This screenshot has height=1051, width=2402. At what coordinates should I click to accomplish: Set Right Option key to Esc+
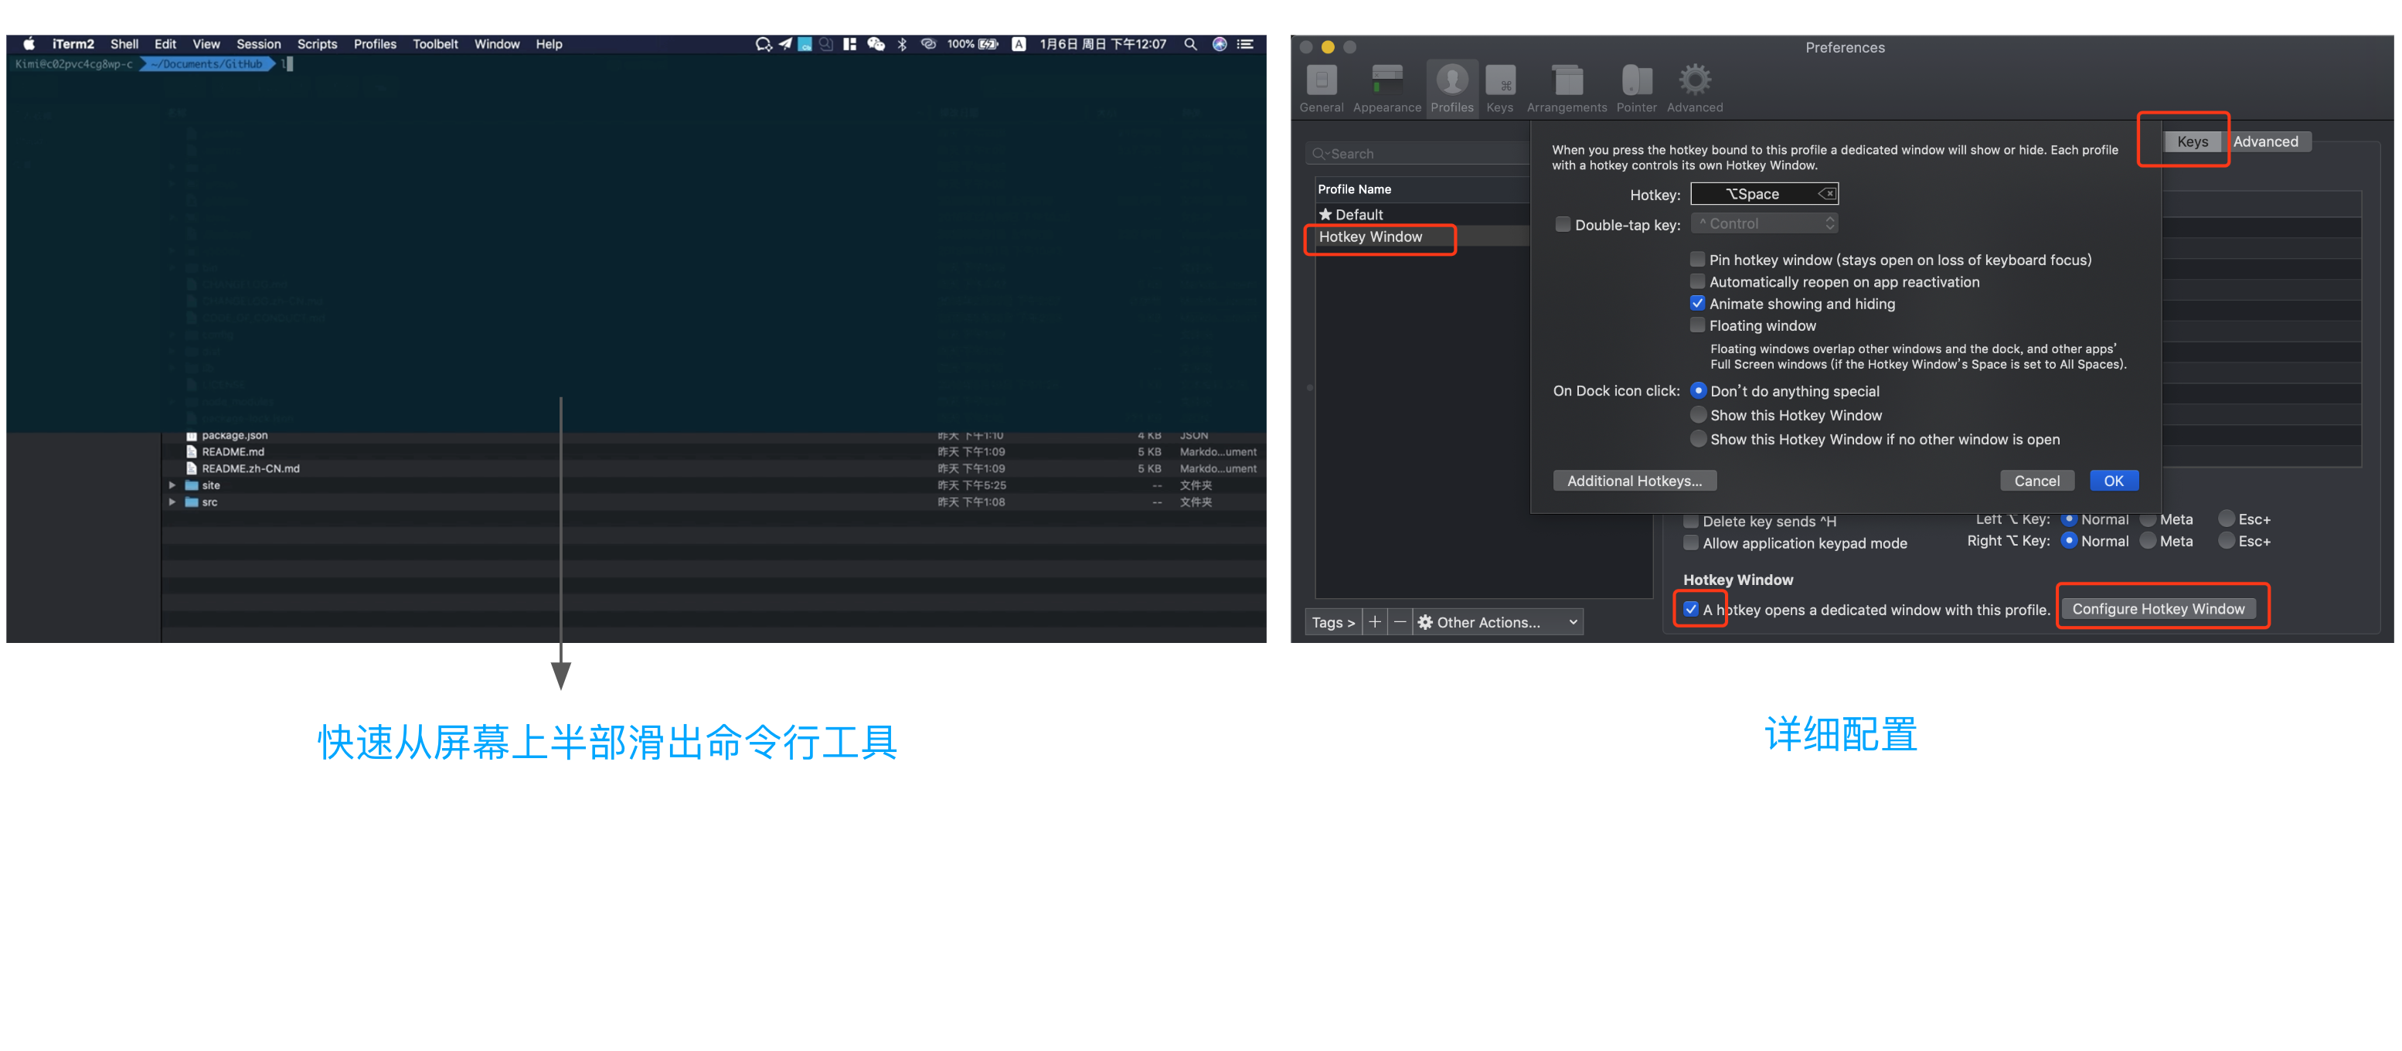coord(2225,541)
